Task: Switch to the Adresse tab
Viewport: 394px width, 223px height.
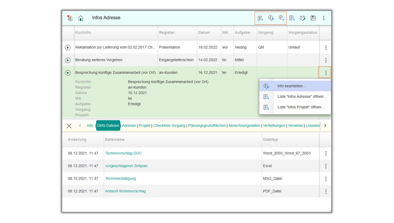Action: [129, 126]
